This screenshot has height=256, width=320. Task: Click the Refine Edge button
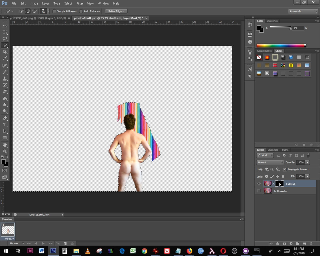[x=116, y=11]
